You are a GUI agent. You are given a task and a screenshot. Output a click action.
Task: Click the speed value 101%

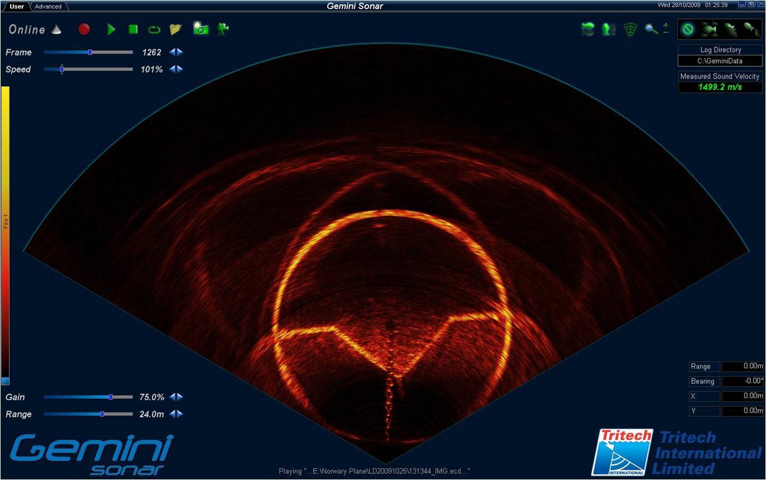(x=152, y=70)
